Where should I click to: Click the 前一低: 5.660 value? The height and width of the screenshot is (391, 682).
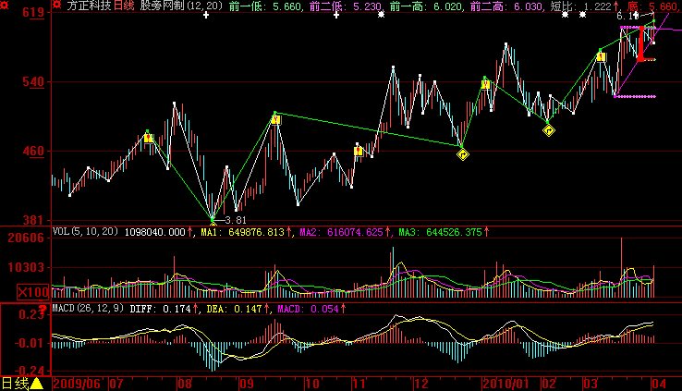tap(265, 6)
